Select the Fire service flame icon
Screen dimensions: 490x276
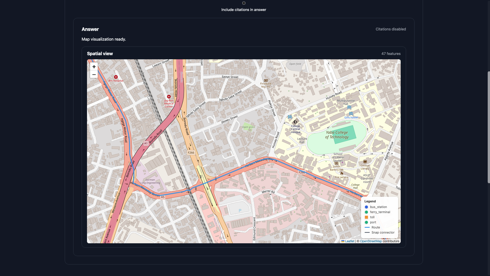(342, 173)
